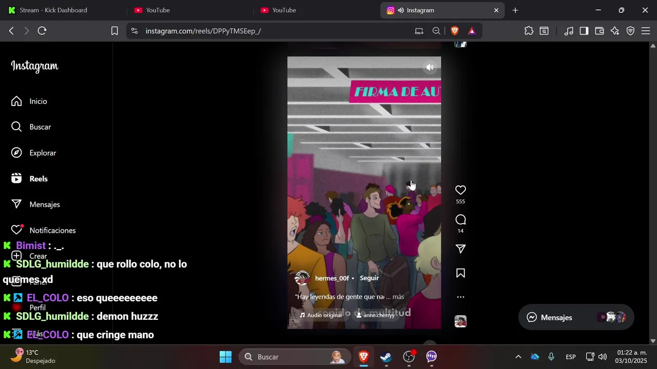Go back in browser history
The image size is (657, 369).
[x=11, y=31]
